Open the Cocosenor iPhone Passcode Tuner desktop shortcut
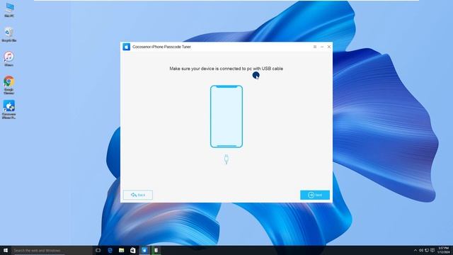 click(9, 110)
